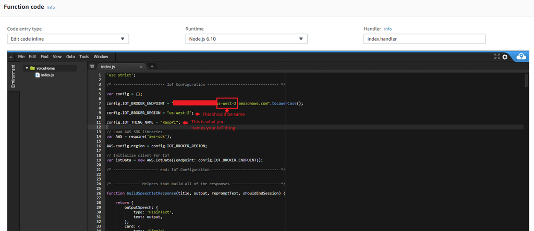Open the Code entry type dropdown
The height and width of the screenshot is (231, 534).
coord(68,39)
